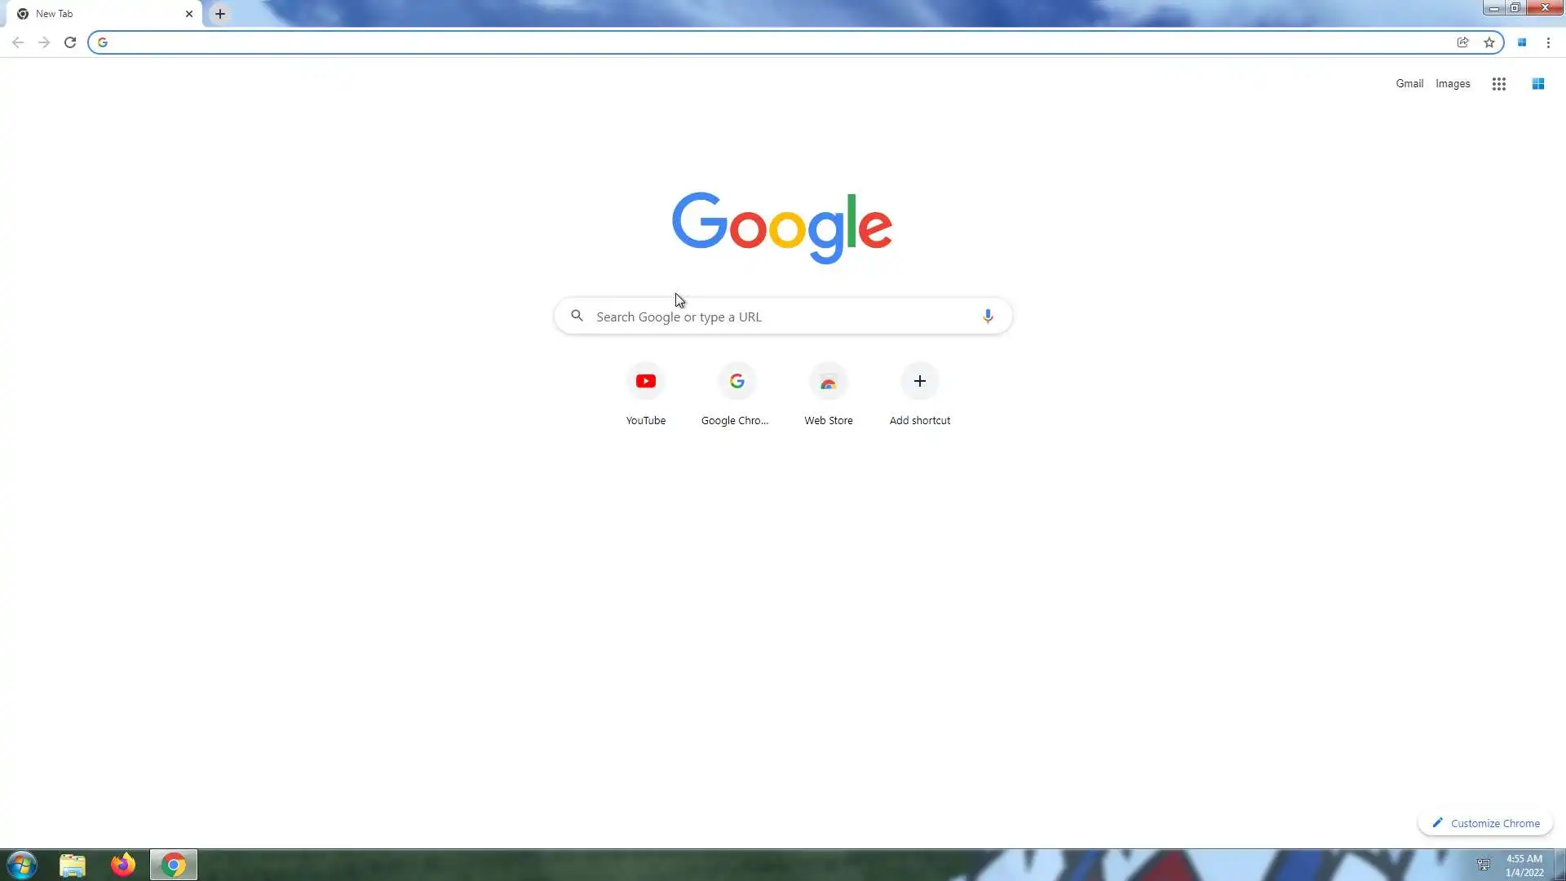Viewport: 1566px width, 881px height.
Task: Open the YouTube shortcut
Action: click(x=645, y=382)
